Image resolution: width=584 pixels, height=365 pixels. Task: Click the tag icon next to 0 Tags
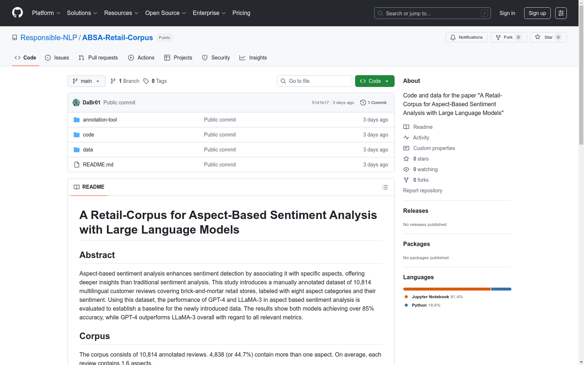(146, 81)
